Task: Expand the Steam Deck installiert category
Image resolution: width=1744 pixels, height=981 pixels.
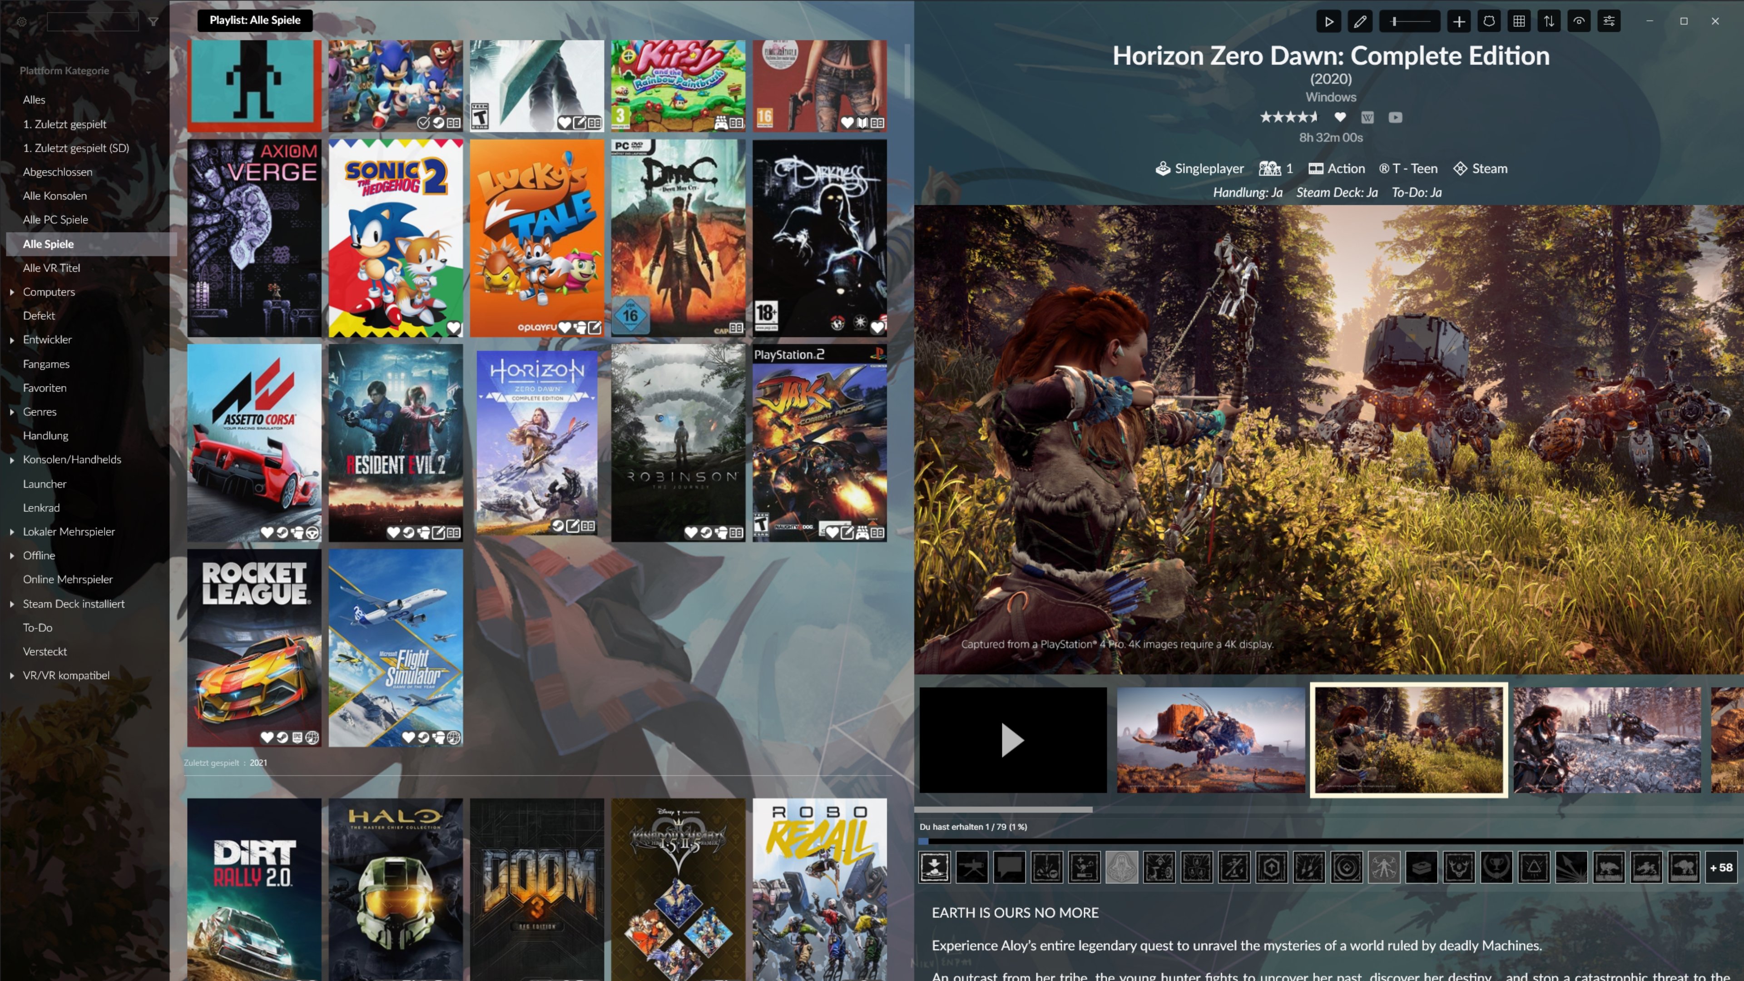Action: point(12,604)
